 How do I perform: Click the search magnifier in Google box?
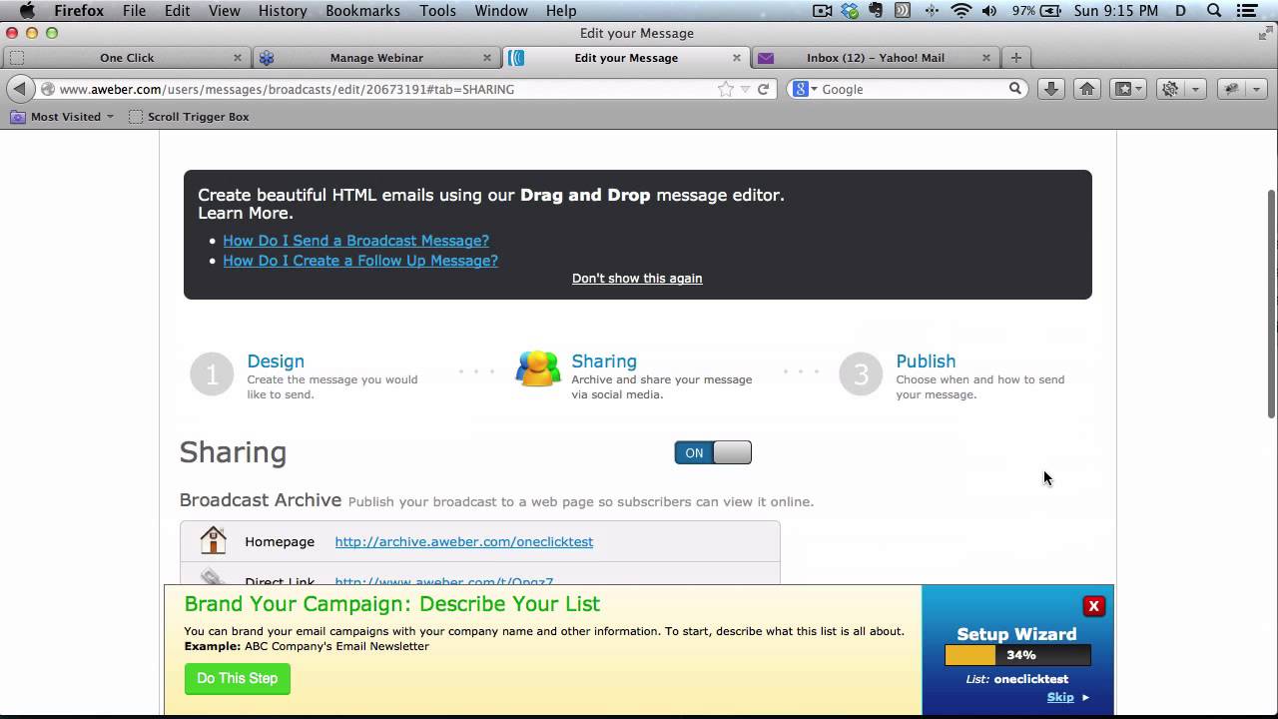pos(1015,89)
